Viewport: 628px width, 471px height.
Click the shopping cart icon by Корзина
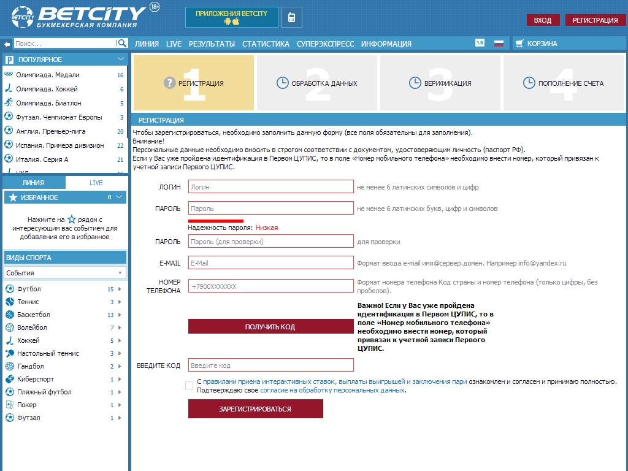(520, 44)
